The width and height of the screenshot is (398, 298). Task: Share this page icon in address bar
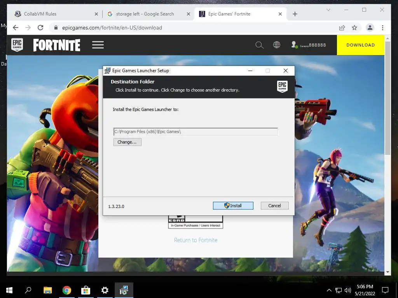[x=342, y=28]
